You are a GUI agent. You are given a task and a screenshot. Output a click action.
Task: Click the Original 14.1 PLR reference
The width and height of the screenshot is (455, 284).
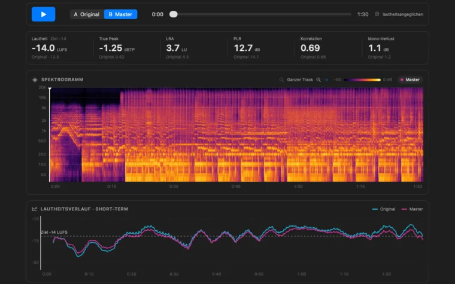[246, 57]
